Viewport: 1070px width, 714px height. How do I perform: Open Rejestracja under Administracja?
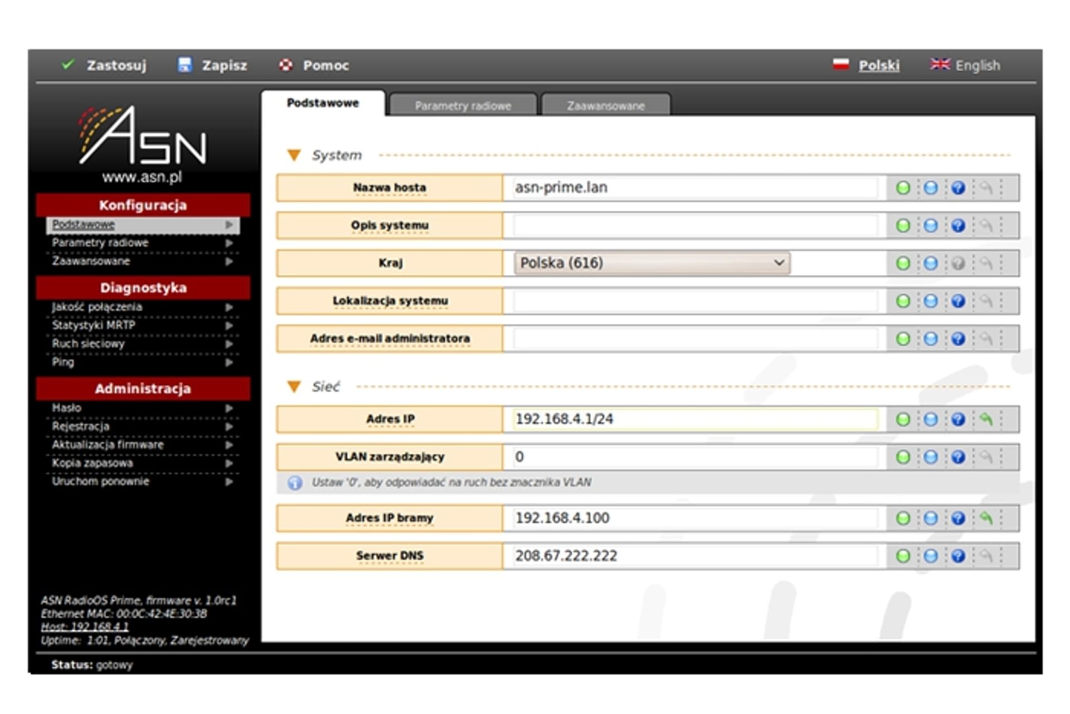click(x=143, y=426)
